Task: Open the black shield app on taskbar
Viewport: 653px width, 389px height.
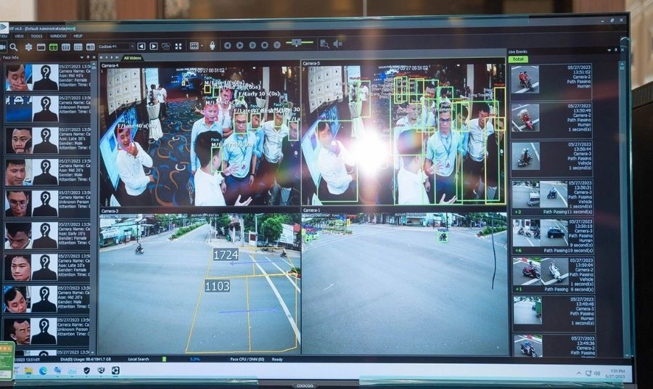Action: pyautogui.click(x=86, y=370)
